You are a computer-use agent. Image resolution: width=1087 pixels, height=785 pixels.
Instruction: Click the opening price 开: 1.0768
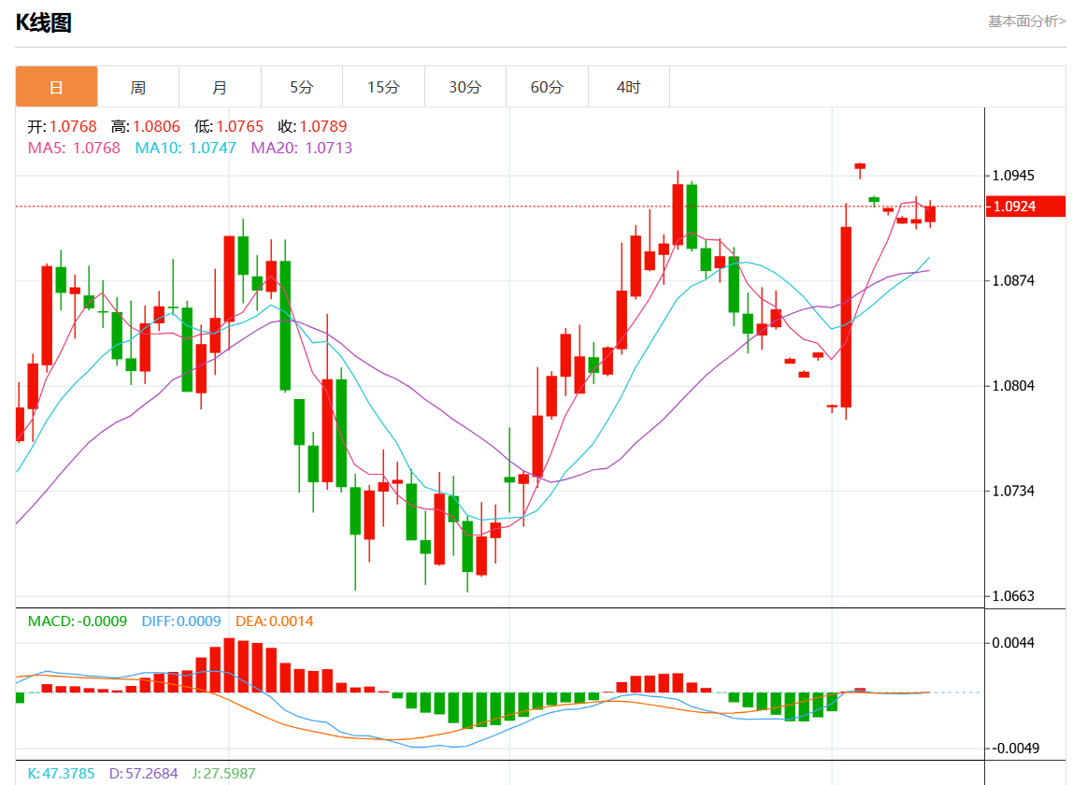pyautogui.click(x=63, y=127)
